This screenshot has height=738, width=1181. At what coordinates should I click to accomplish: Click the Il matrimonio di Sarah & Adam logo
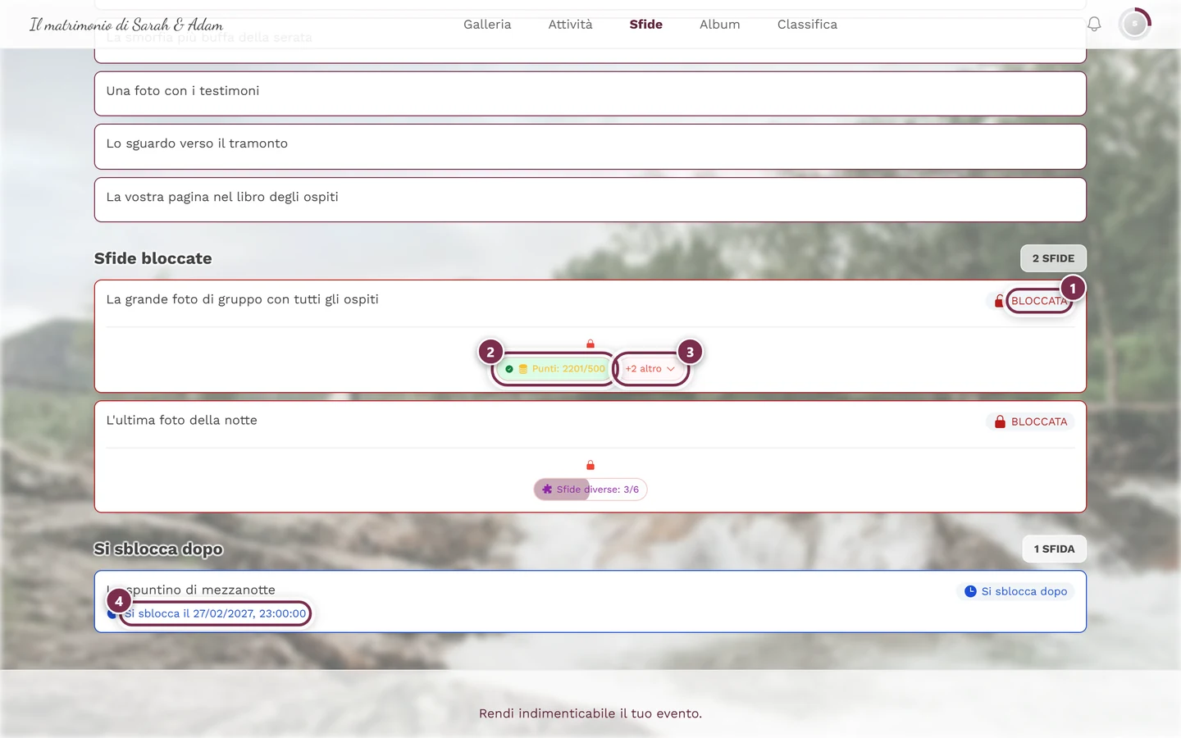point(126,25)
